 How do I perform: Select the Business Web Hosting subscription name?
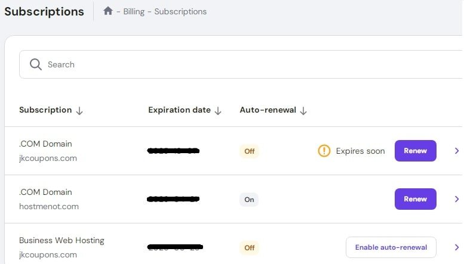(62, 241)
